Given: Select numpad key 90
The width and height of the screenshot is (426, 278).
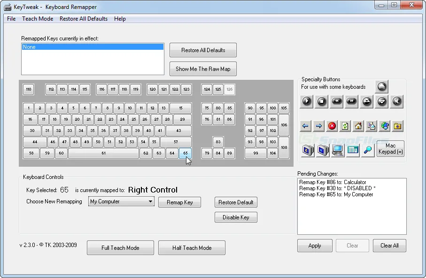Looking at the screenshot, I should (x=250, y=108).
